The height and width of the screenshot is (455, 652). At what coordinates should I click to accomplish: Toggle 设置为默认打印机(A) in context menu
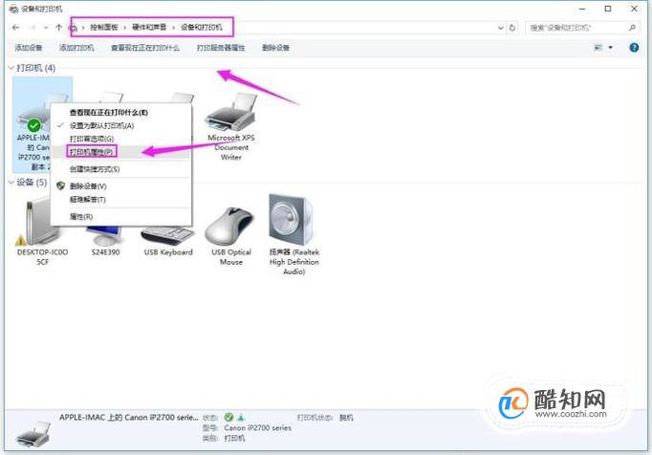(x=121, y=125)
